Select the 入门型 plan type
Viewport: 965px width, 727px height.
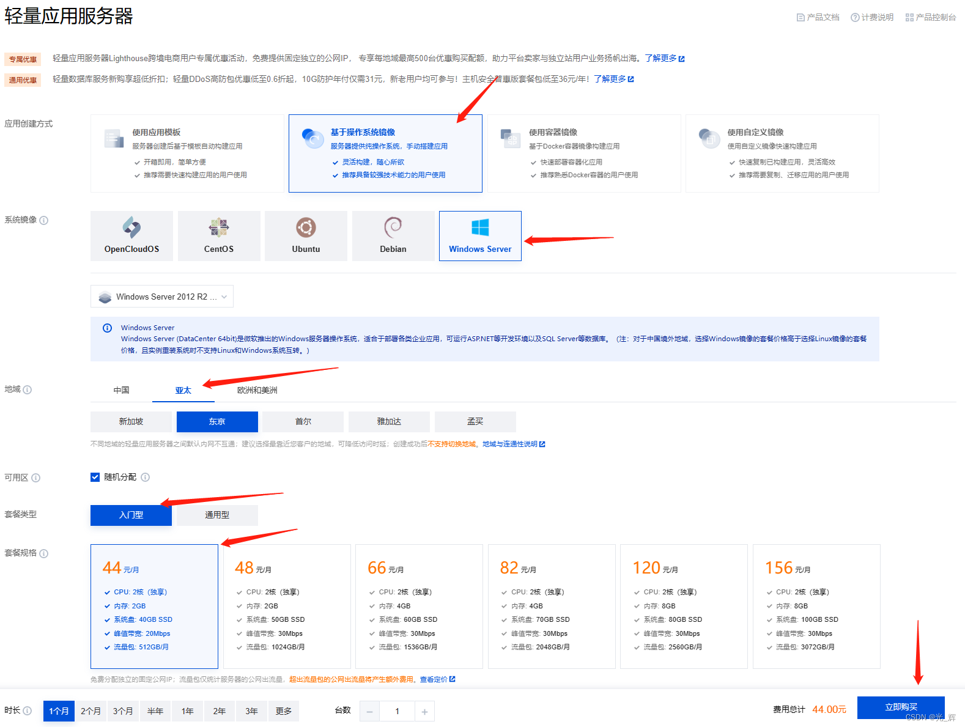(x=131, y=515)
